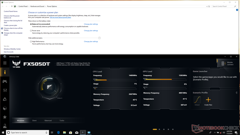Open Microsoft Store from the taskbar

71,132
